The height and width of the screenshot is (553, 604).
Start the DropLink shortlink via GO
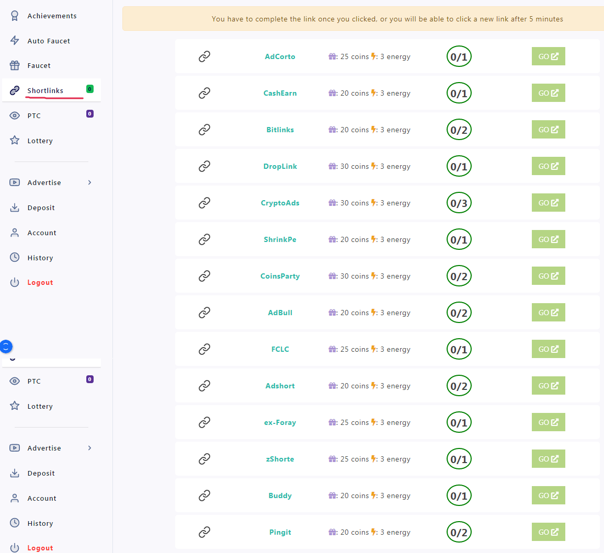[x=548, y=166]
